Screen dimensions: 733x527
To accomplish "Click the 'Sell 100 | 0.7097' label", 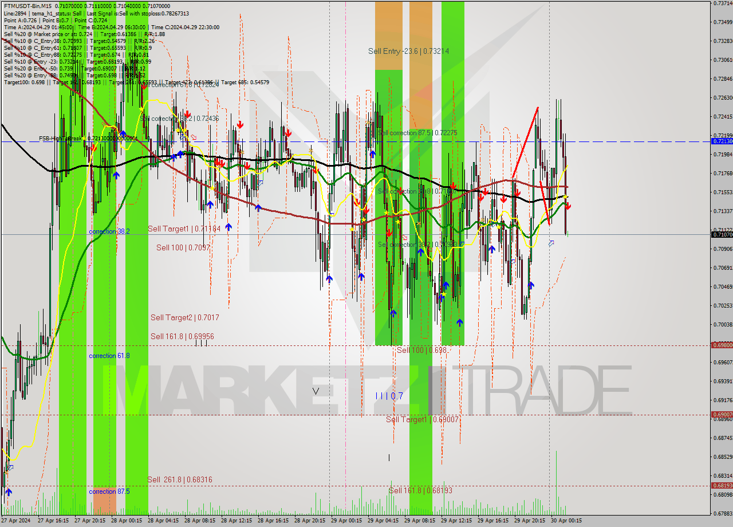I will (x=183, y=247).
